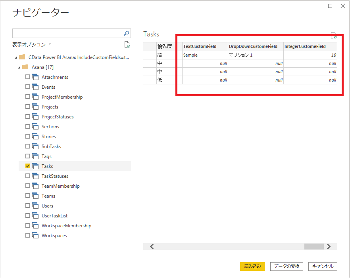
Task: Click the Users table icon
Action: (35, 206)
